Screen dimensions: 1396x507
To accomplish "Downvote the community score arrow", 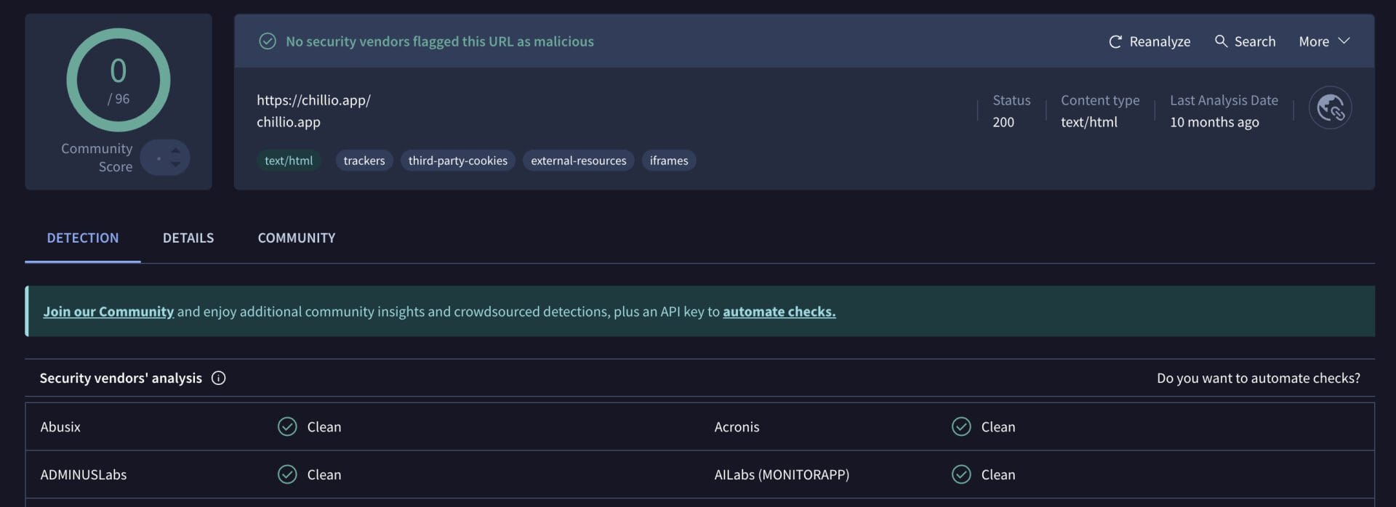I will click(175, 165).
